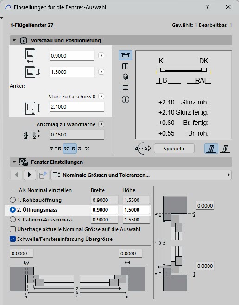Uncheck Schwelle/Fenstereinfassung Übergrösse
Viewport: 239px width, 305px height.
pos(13,239)
